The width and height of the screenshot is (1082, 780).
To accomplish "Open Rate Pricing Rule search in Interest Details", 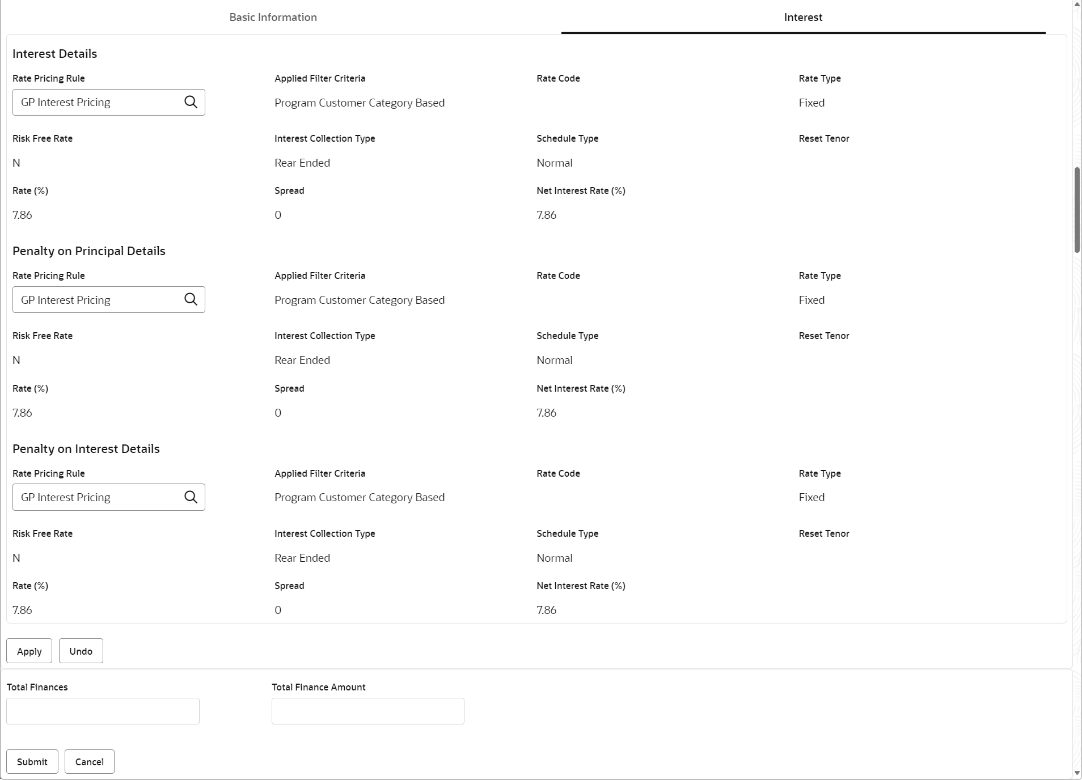I will (191, 102).
